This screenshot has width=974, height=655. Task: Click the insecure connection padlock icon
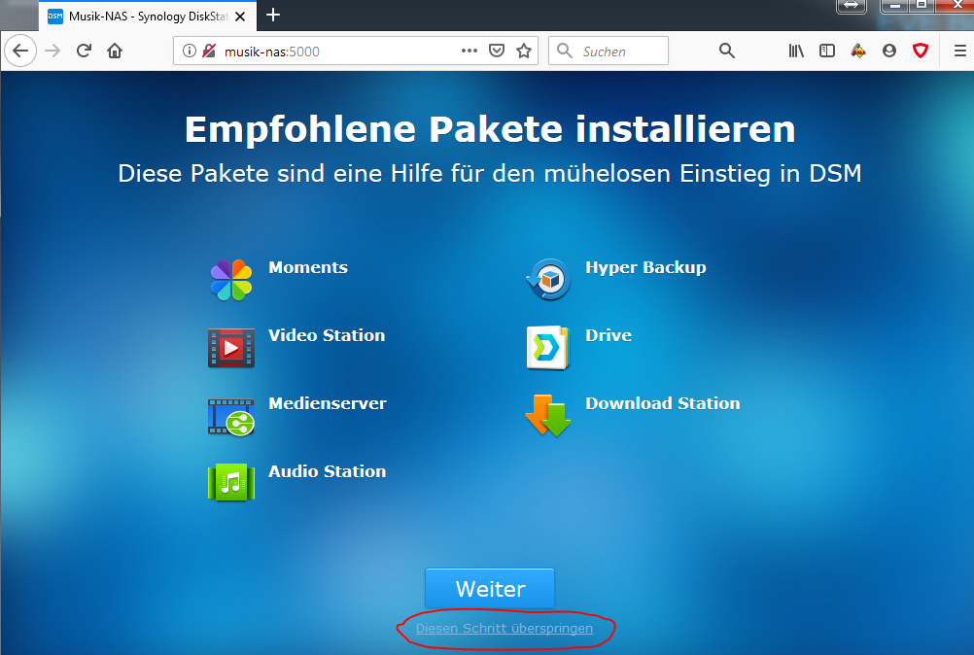[x=209, y=51]
